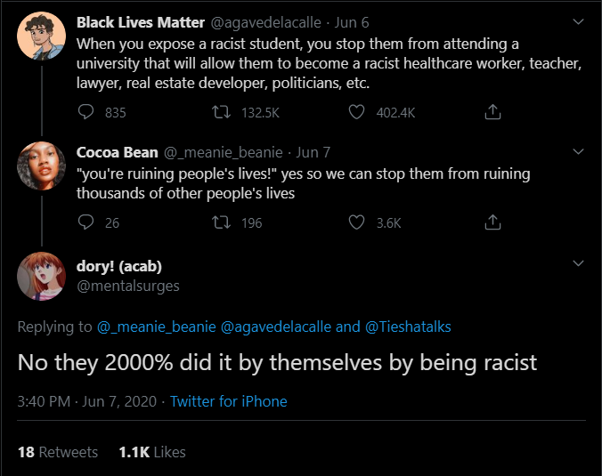View the 18 Retweets list

(57, 452)
